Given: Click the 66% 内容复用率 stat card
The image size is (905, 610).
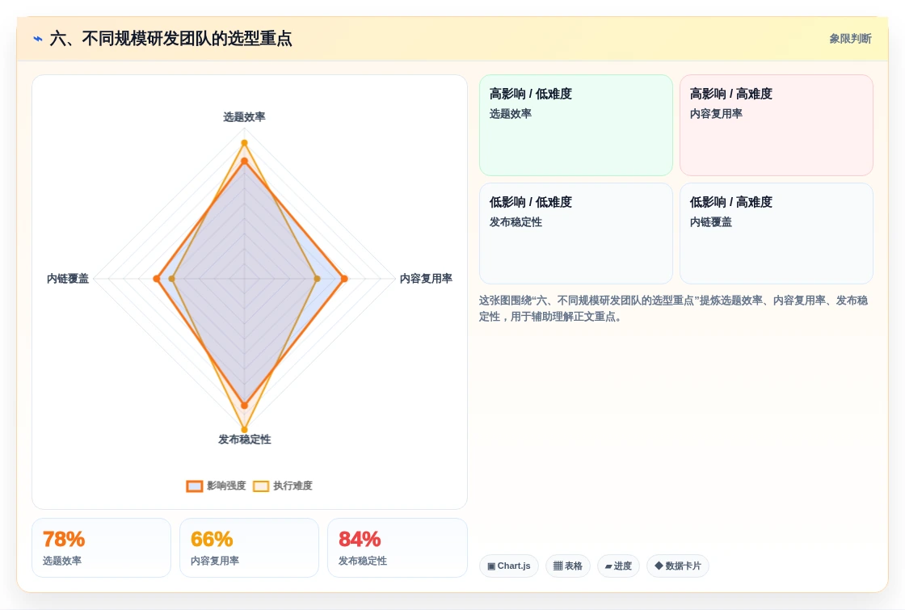Looking at the screenshot, I should tap(250, 548).
